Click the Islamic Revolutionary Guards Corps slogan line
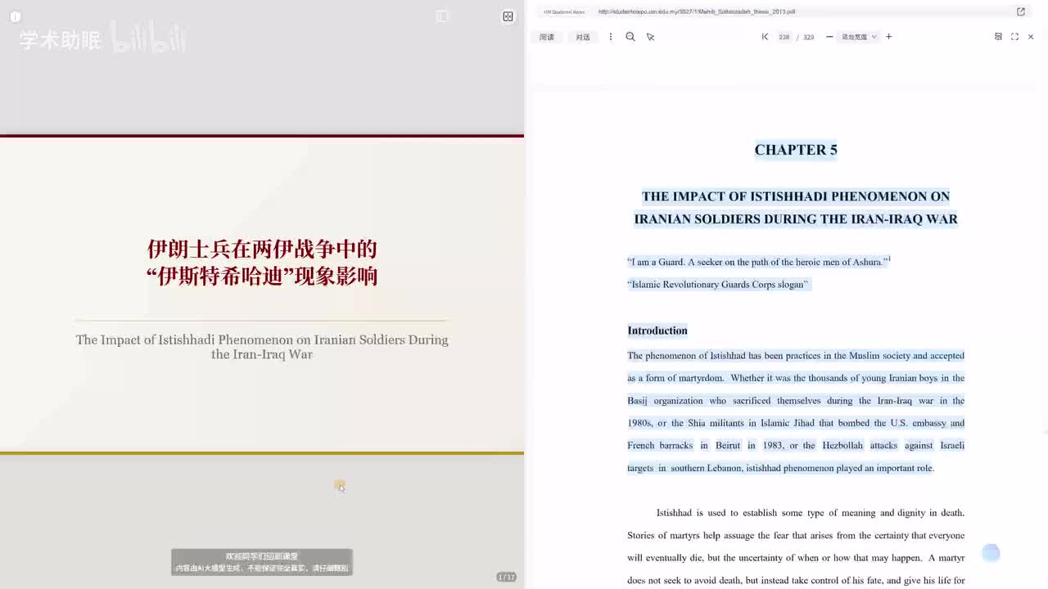This screenshot has width=1048, height=589. tap(718, 285)
